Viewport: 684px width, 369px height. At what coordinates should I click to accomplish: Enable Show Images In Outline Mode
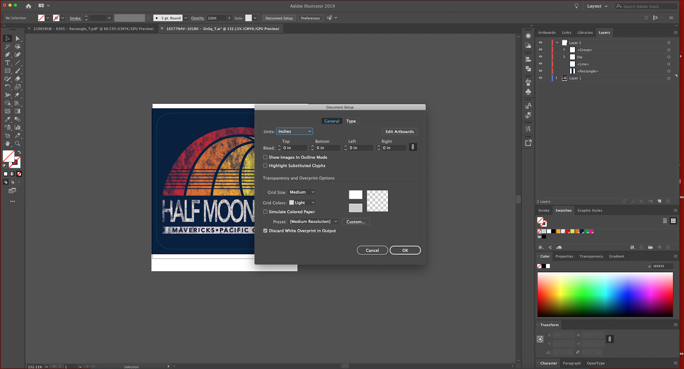coord(265,157)
